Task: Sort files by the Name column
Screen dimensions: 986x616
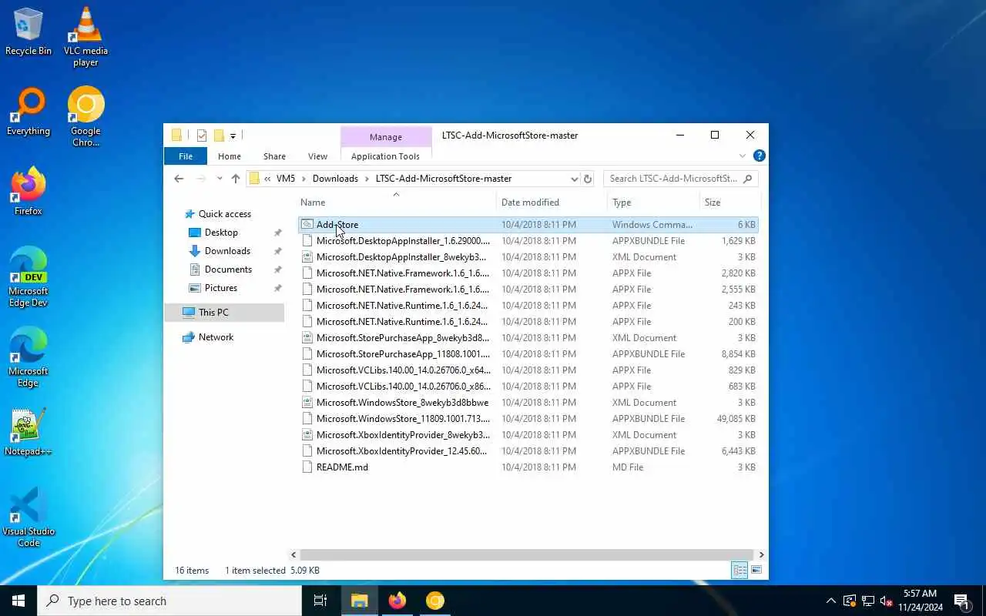Action: (x=396, y=203)
